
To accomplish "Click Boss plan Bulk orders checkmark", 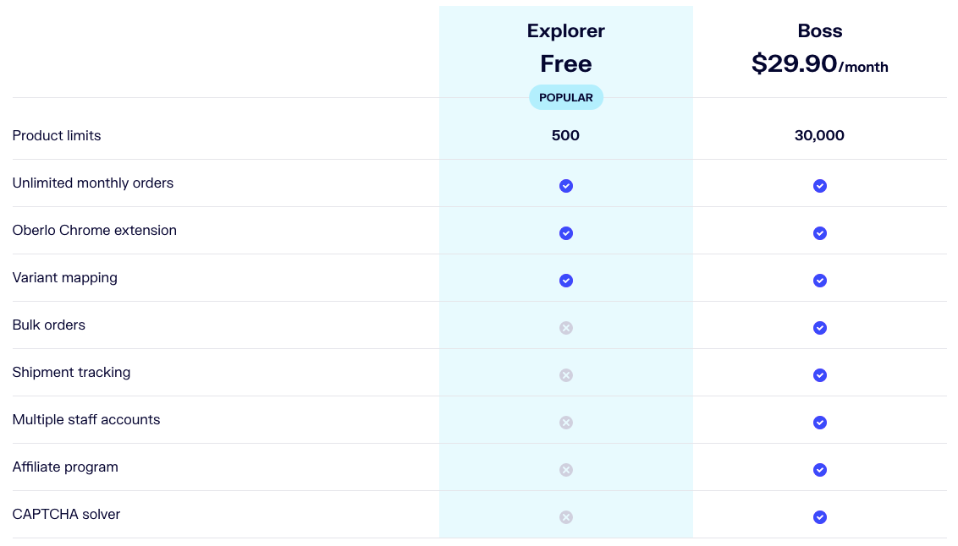I will (x=820, y=328).
